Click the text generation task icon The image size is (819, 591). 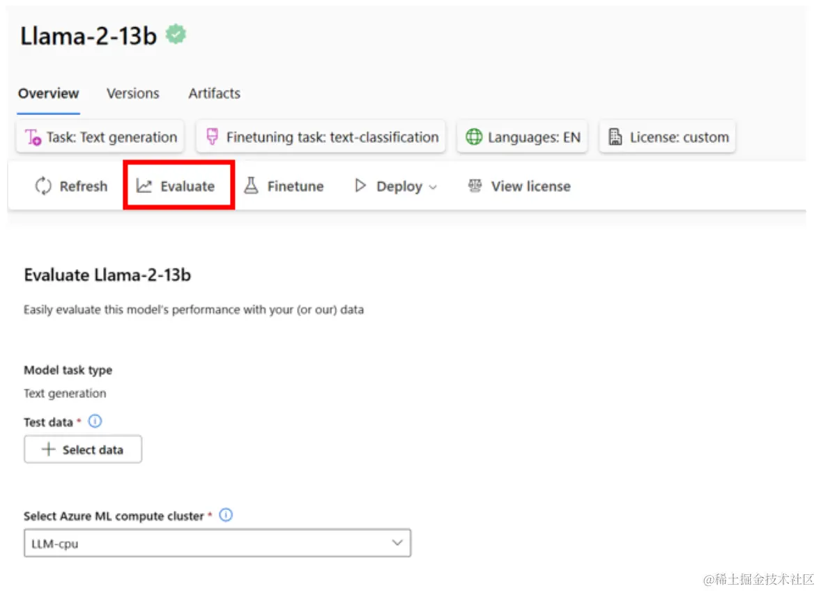coord(33,137)
